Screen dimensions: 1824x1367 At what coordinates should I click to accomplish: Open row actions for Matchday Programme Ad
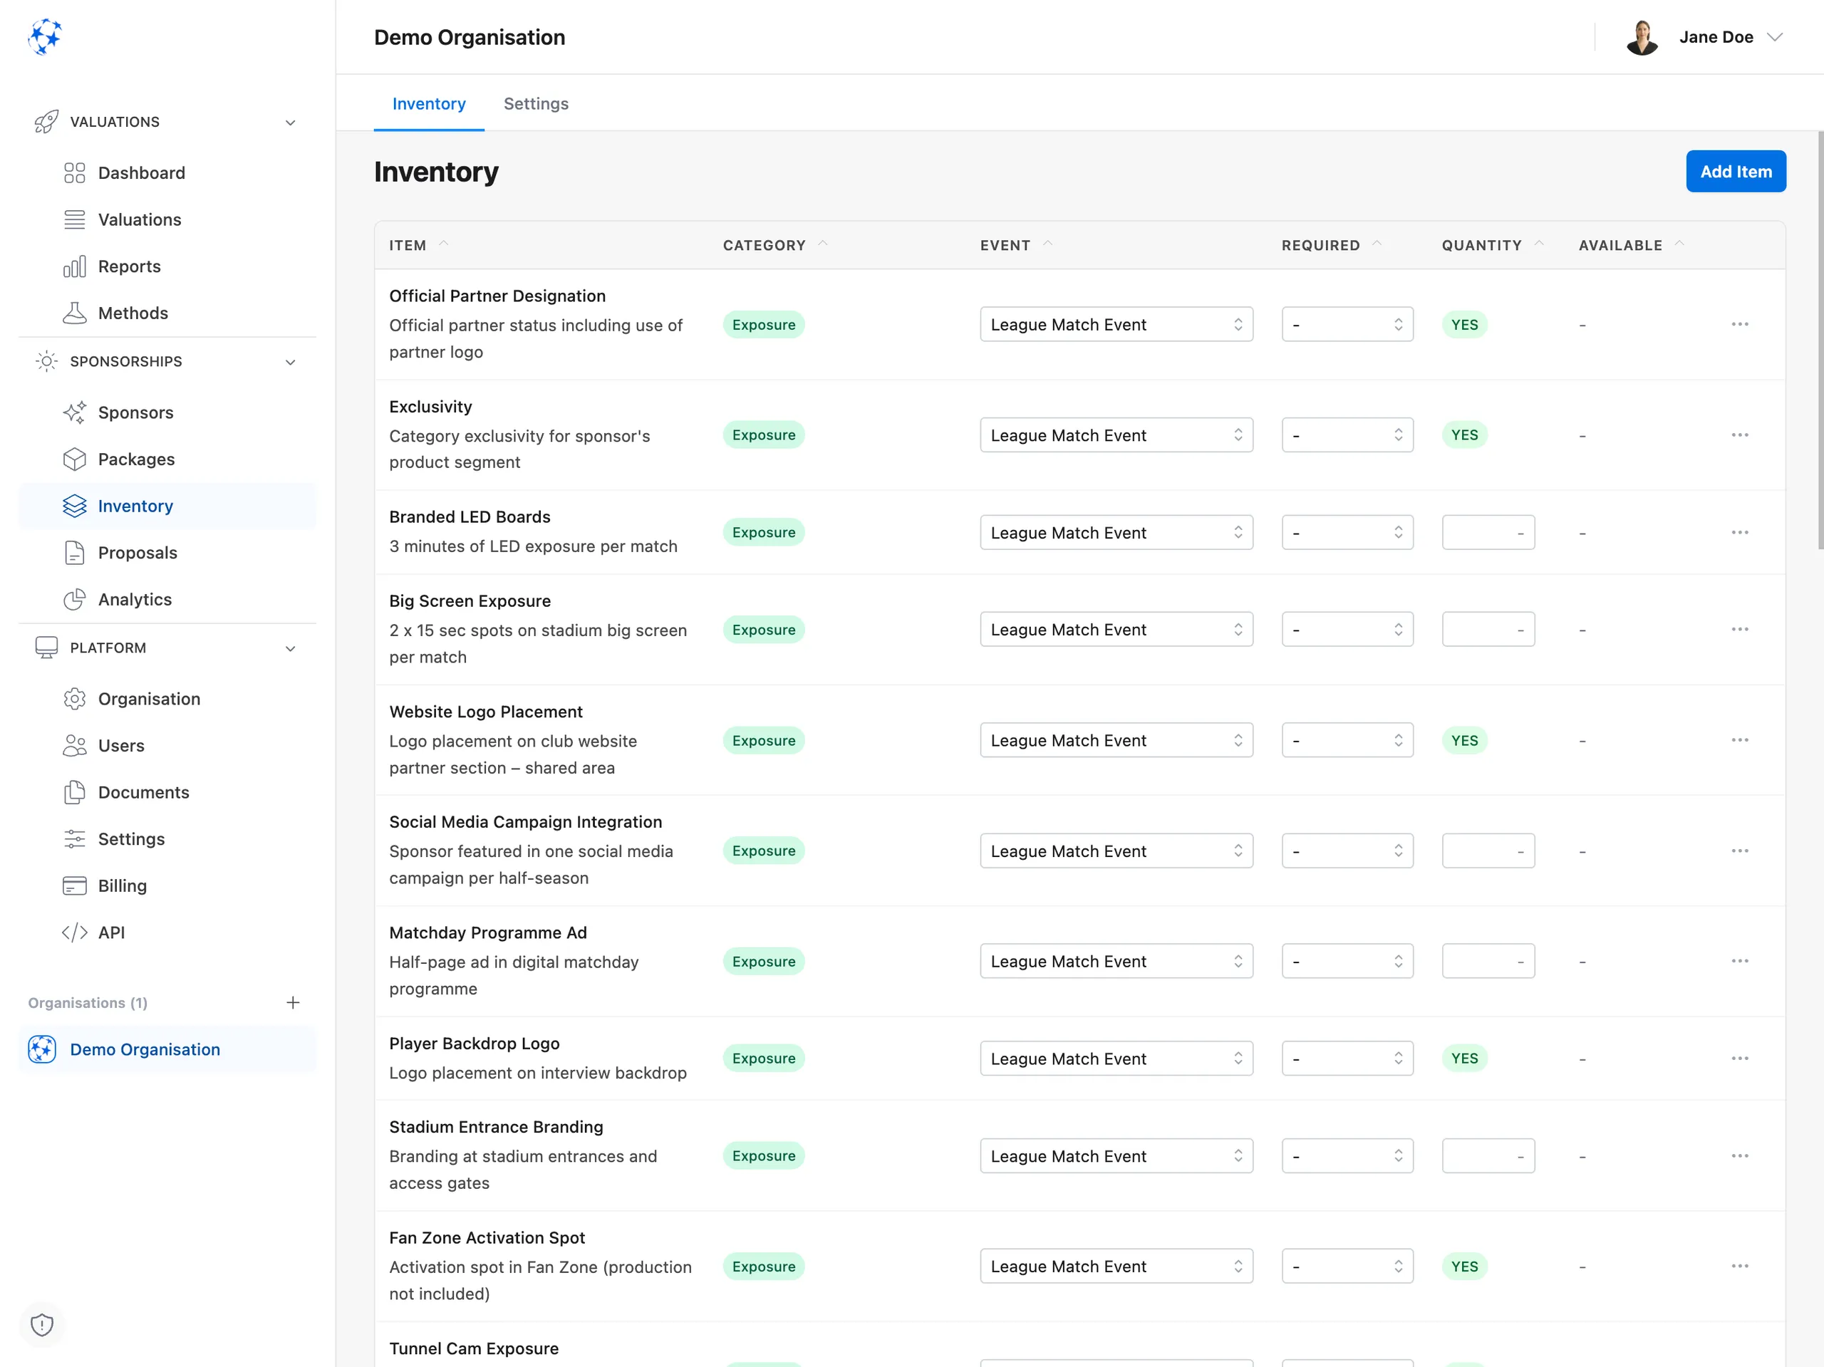click(x=1740, y=962)
